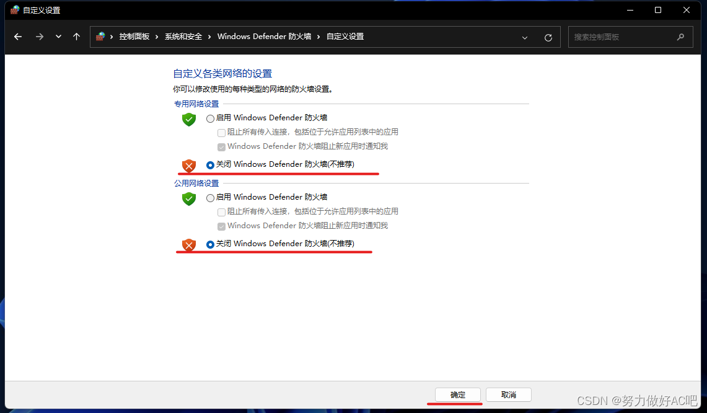Viewport: 707px width, 413px height.
Task: Click heading 自定义各类网络的设置
Action: [222, 74]
